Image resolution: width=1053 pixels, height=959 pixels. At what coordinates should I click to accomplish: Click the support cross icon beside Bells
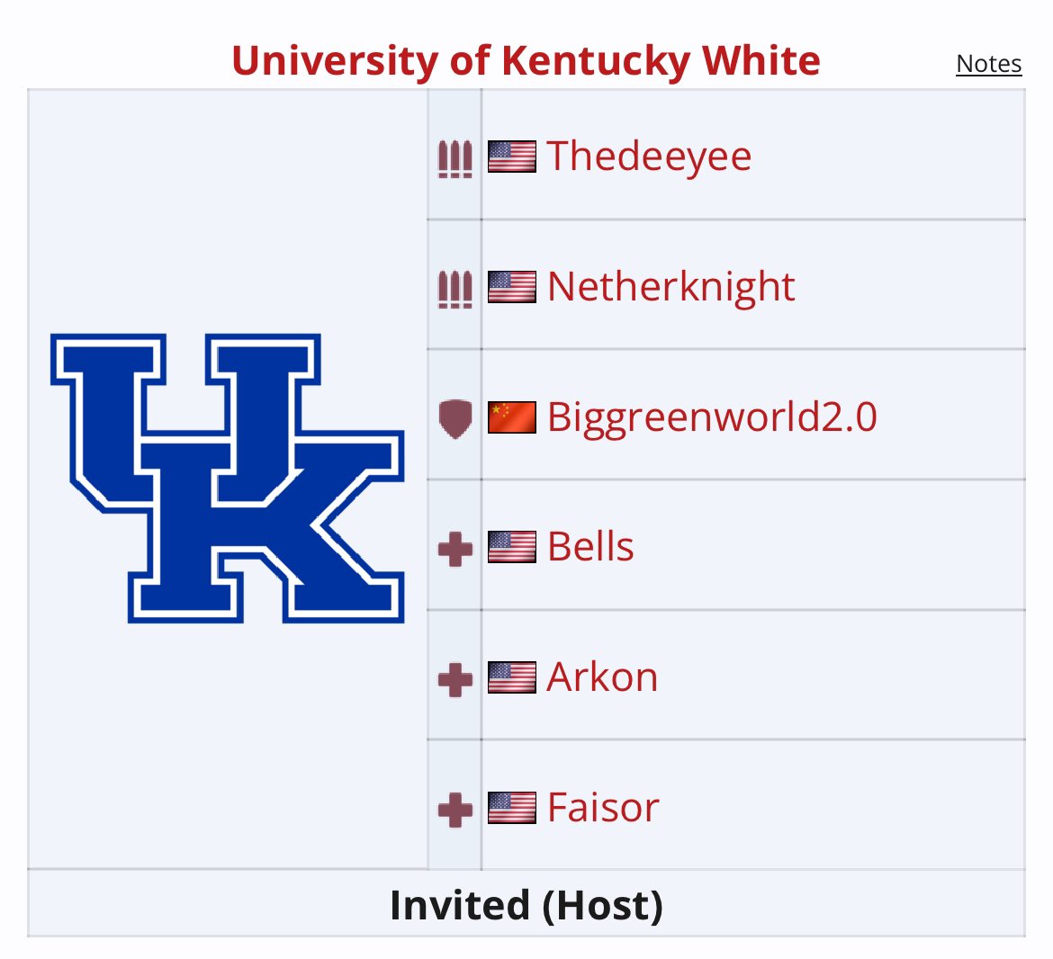coord(454,549)
